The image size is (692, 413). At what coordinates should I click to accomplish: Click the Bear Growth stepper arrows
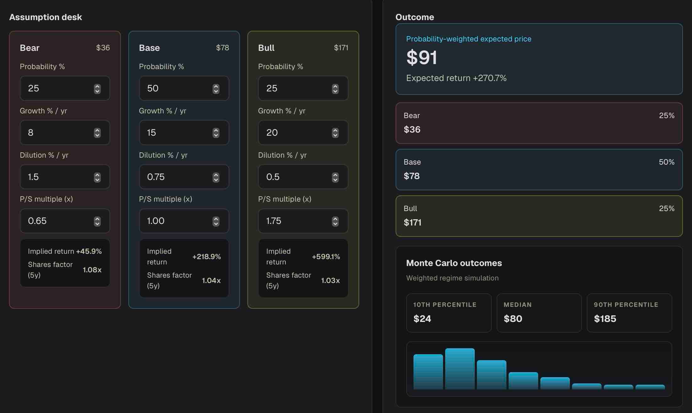tap(97, 133)
